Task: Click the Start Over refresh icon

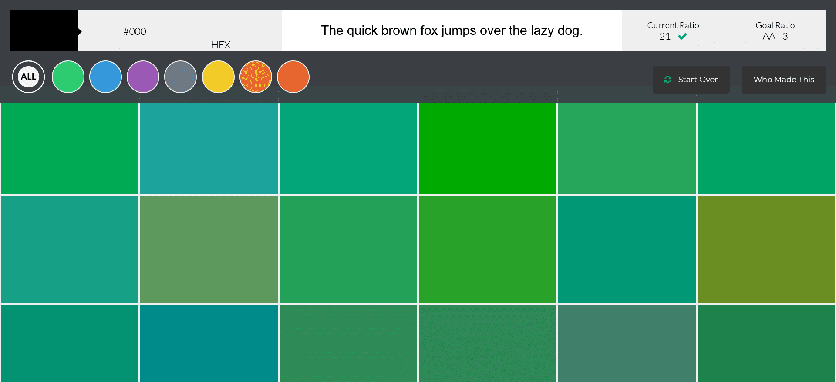Action: (667, 80)
